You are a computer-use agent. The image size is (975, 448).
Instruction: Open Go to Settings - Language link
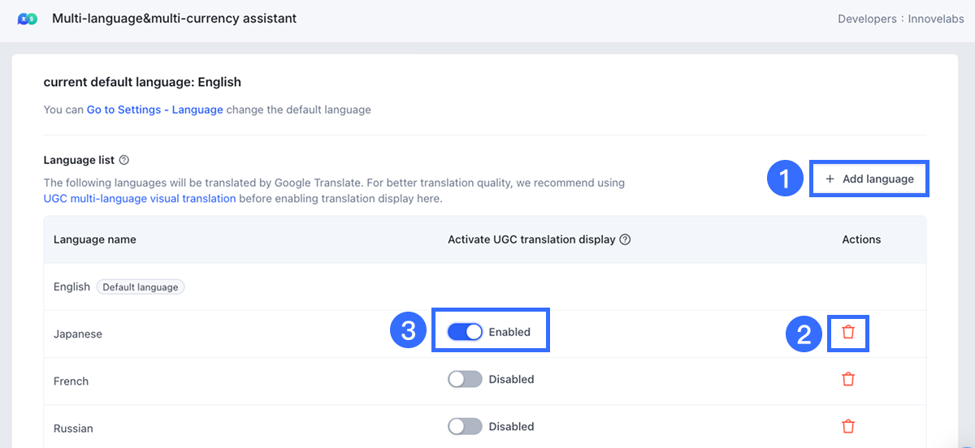coord(154,110)
